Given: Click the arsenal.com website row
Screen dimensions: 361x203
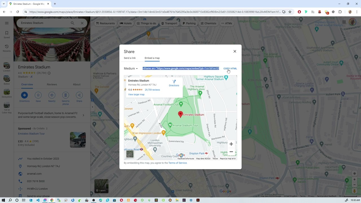Looking at the screenshot, I should [52, 174].
